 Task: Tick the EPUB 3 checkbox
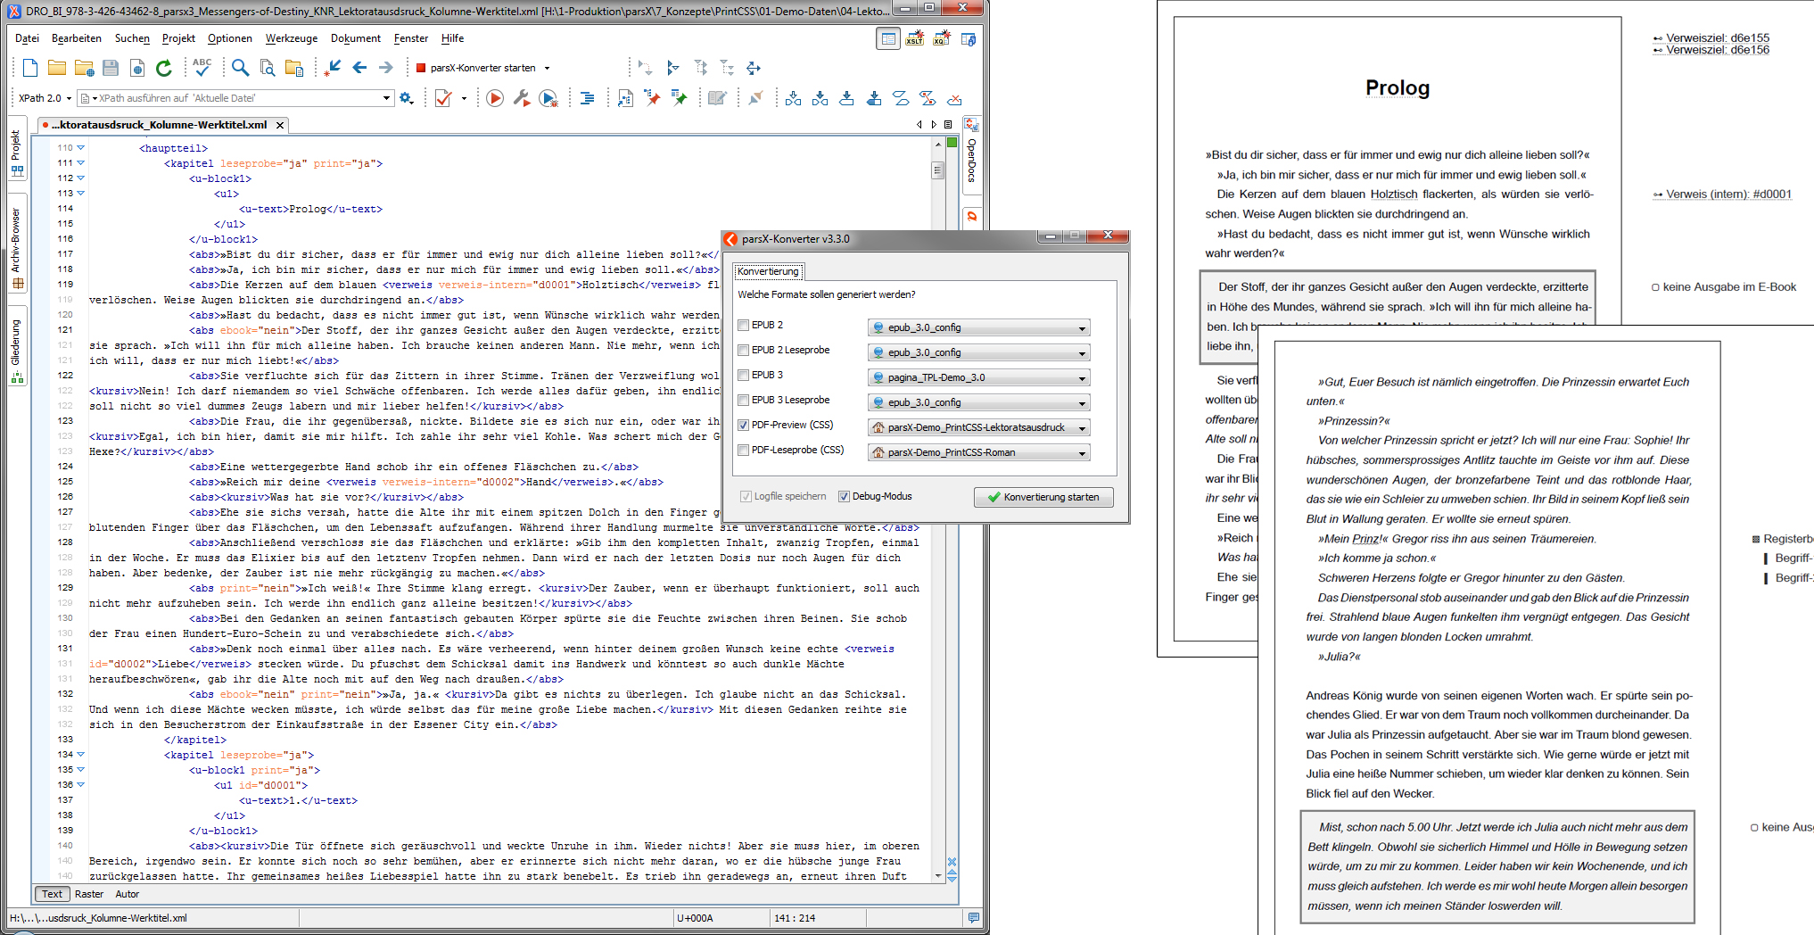tap(743, 376)
